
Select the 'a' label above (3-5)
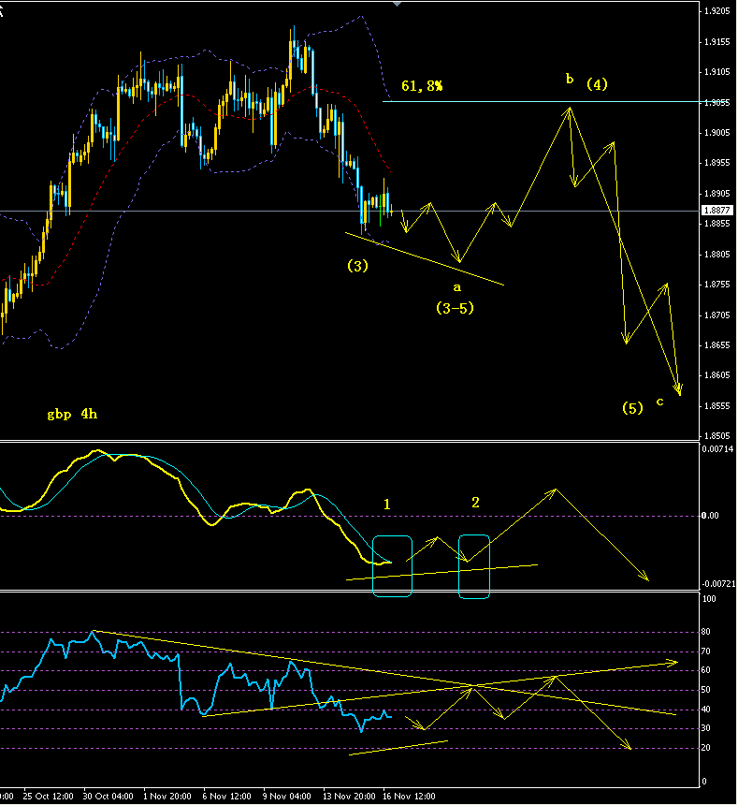point(456,287)
